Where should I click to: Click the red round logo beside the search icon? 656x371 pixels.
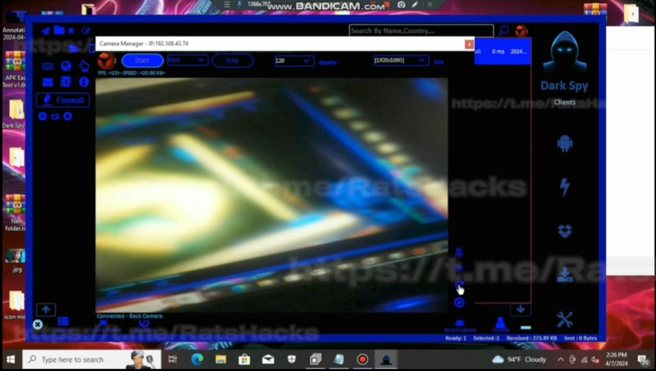(x=521, y=31)
